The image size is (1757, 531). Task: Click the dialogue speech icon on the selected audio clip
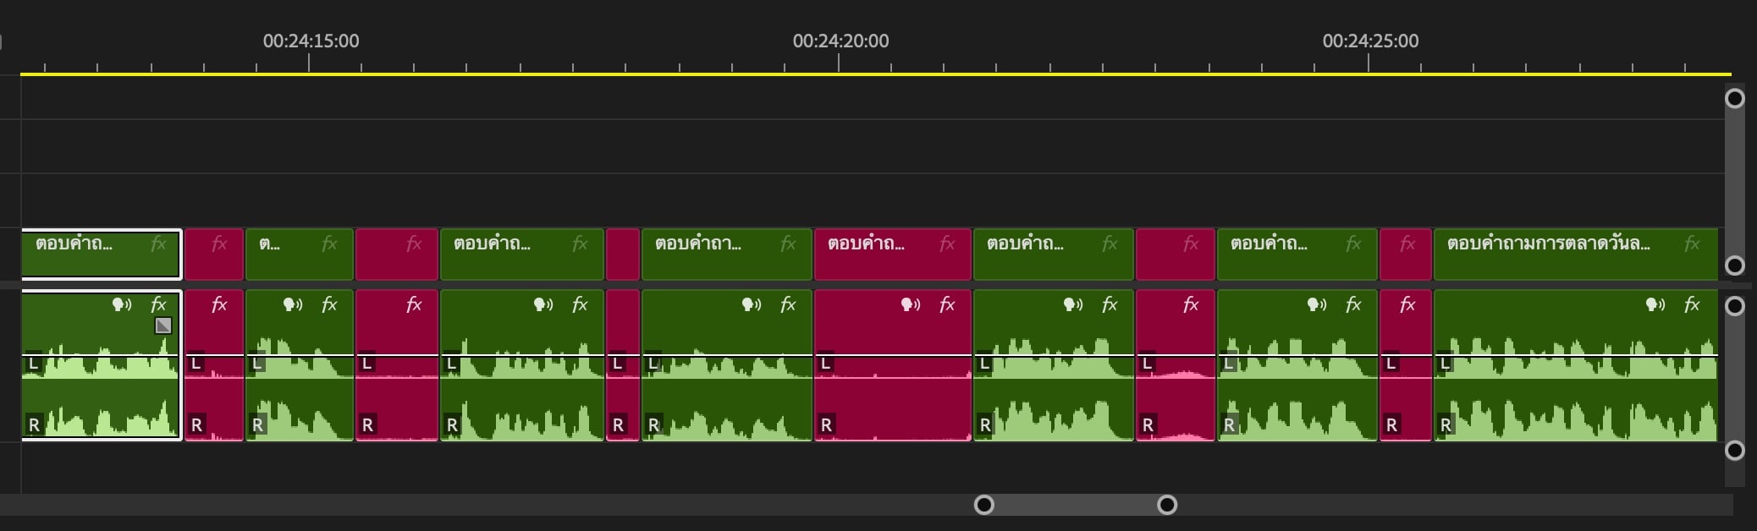[122, 304]
